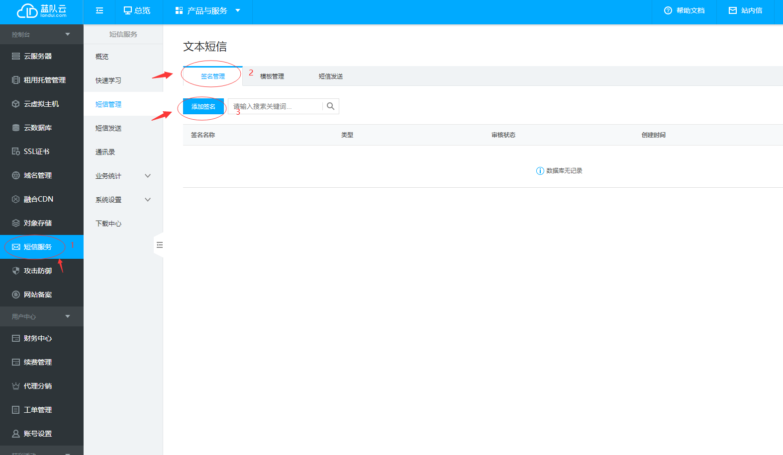Click the 短信服务 mail icon
The width and height of the screenshot is (783, 455).
tap(16, 247)
